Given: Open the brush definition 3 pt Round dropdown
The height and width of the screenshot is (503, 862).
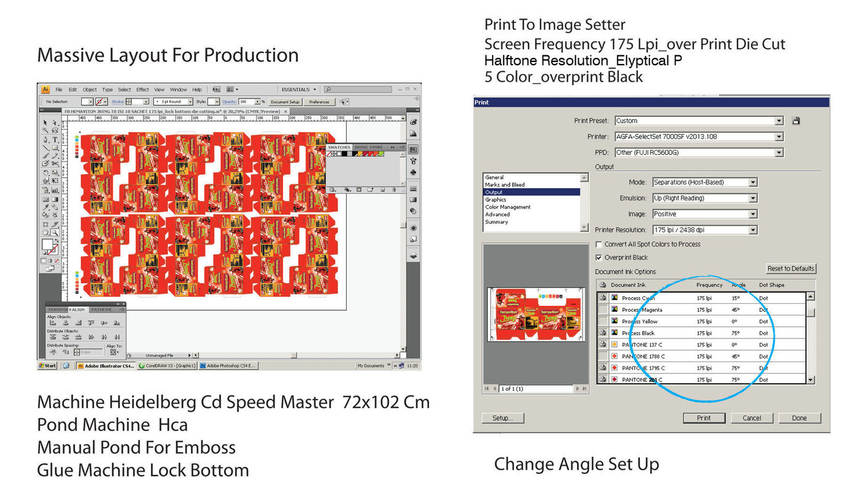Looking at the screenshot, I should pyautogui.click(x=174, y=101).
